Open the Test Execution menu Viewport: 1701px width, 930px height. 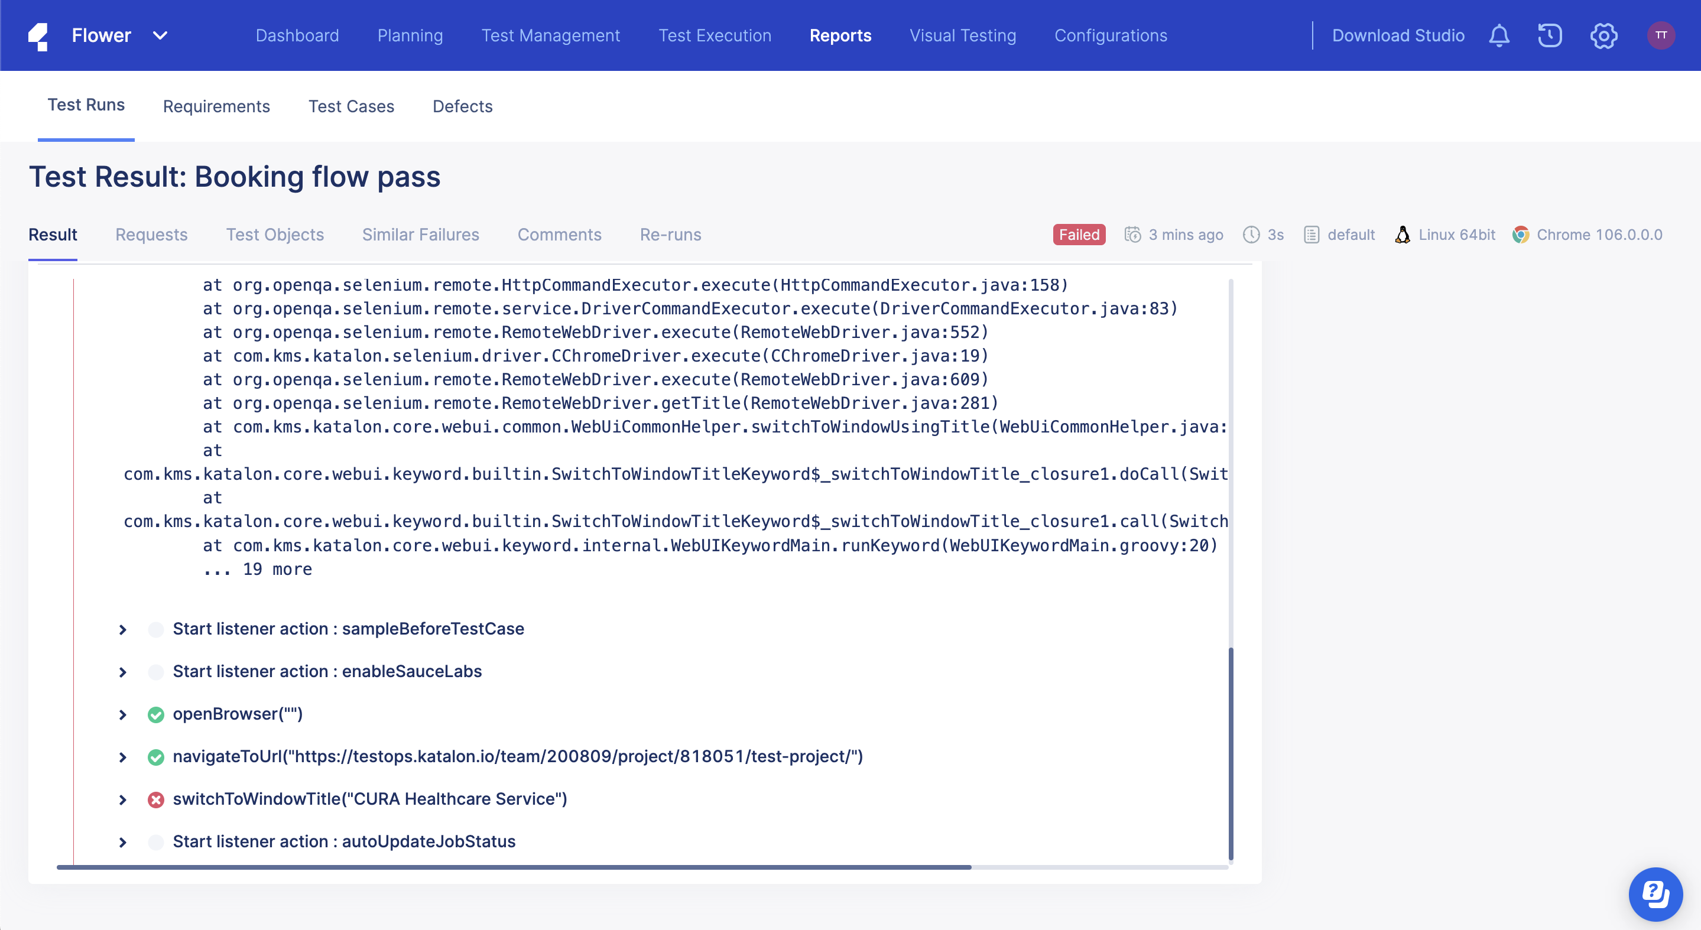(715, 35)
